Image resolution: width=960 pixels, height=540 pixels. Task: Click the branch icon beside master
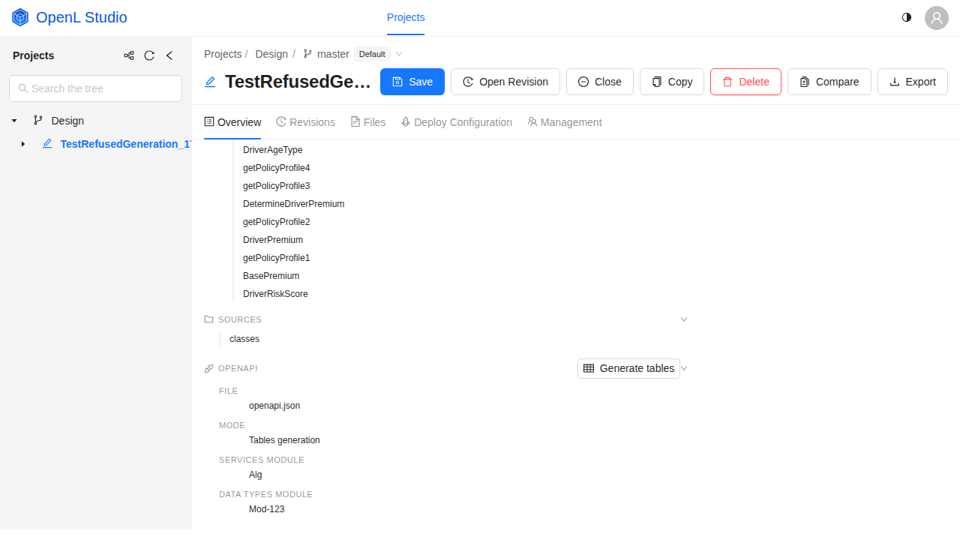coord(307,54)
